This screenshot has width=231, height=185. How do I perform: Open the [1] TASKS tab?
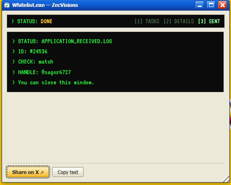(x=147, y=21)
